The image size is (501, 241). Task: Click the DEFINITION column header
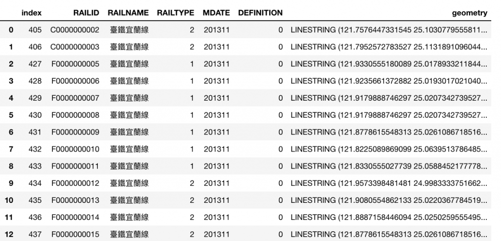coord(260,13)
